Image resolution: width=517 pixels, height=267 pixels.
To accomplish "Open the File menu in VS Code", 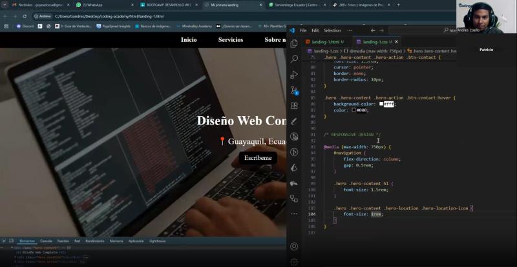I will tap(303, 30).
